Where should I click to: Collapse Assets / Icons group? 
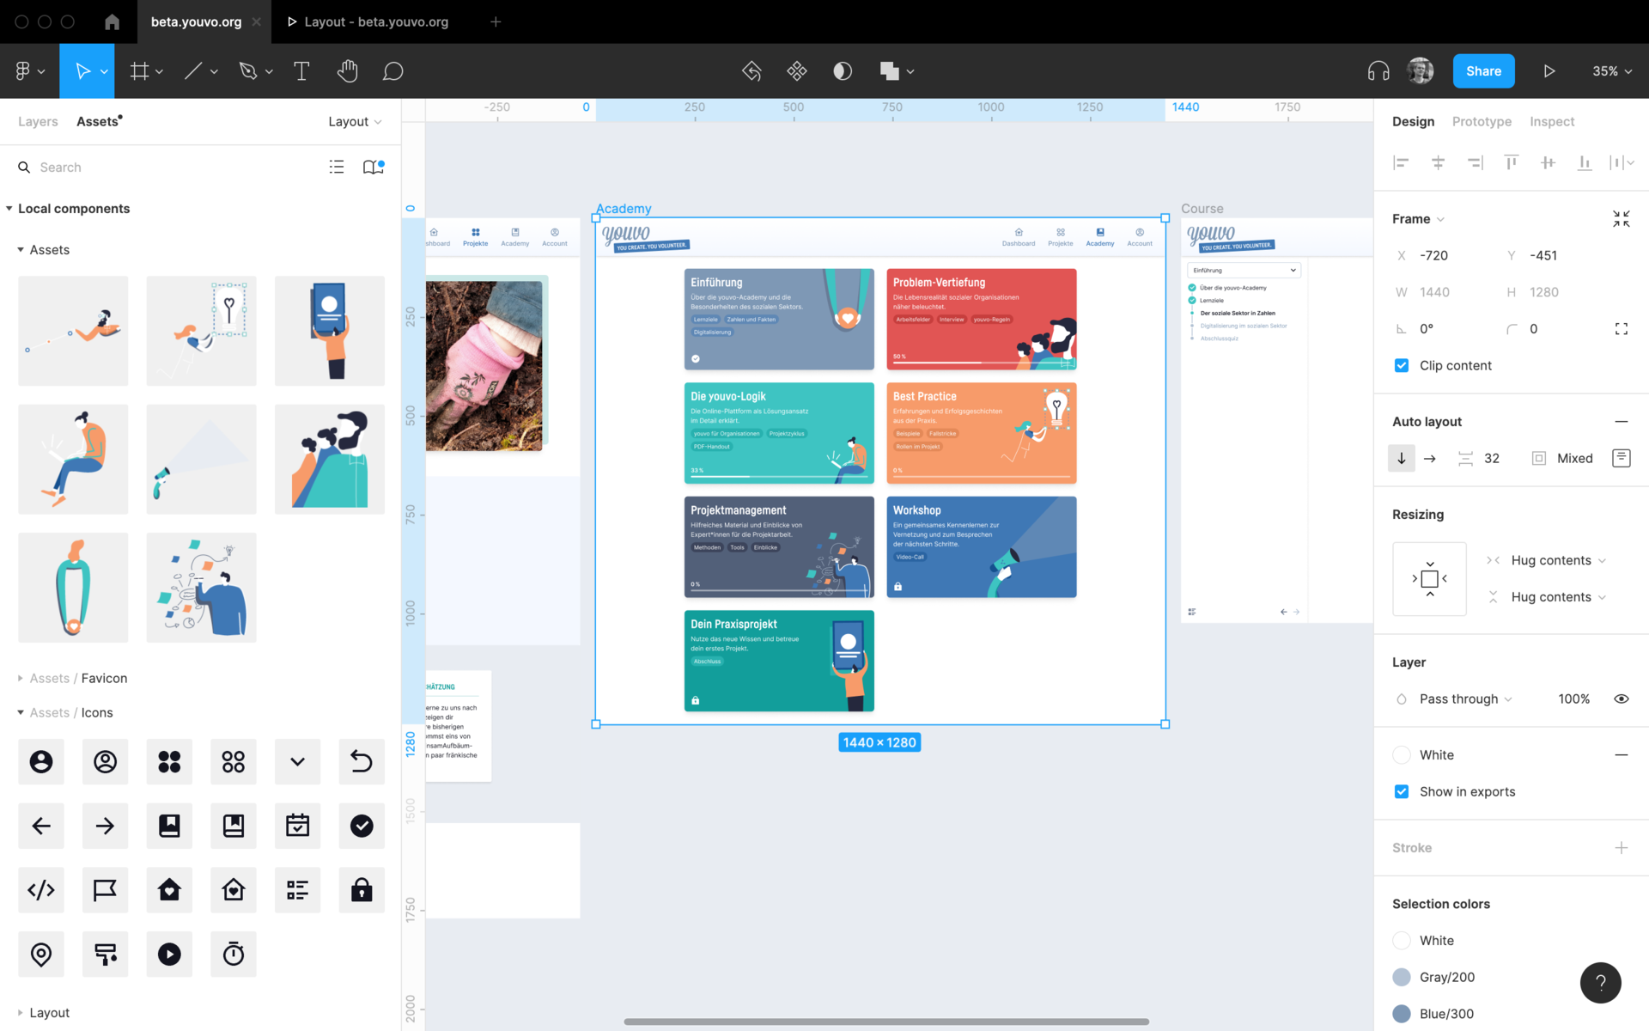point(21,712)
